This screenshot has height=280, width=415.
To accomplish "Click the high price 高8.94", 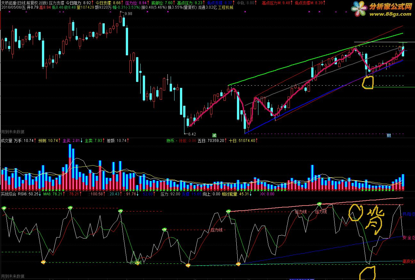I will (45, 7).
